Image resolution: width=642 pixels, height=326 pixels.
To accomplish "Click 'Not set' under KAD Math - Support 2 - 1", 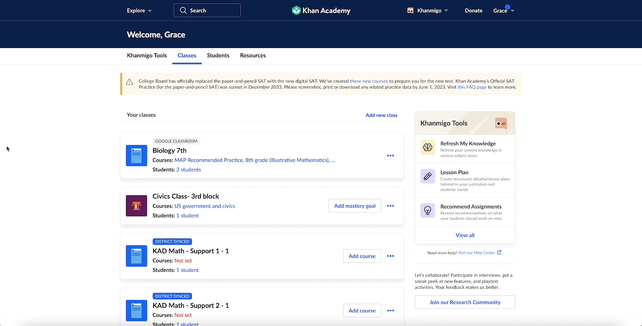I will tap(183, 315).
